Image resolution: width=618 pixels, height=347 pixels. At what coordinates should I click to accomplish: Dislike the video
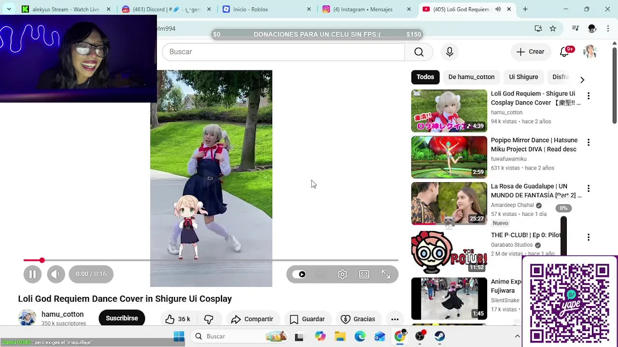(209, 319)
